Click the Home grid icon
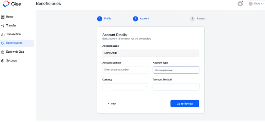The image size is (265, 122). click(3, 17)
